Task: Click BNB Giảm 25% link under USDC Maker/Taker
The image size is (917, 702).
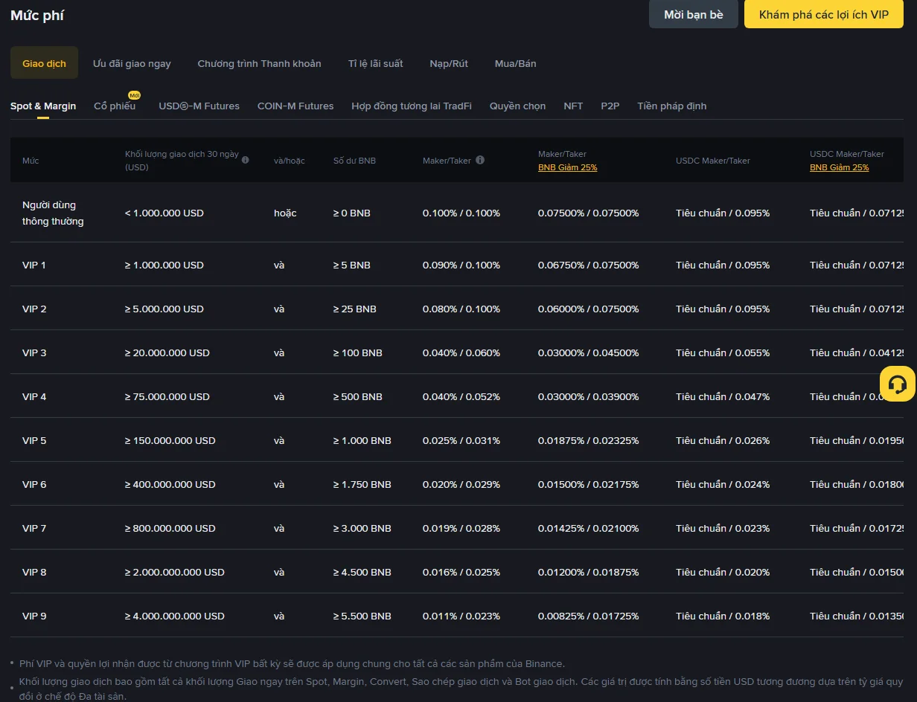Action: [x=839, y=167]
